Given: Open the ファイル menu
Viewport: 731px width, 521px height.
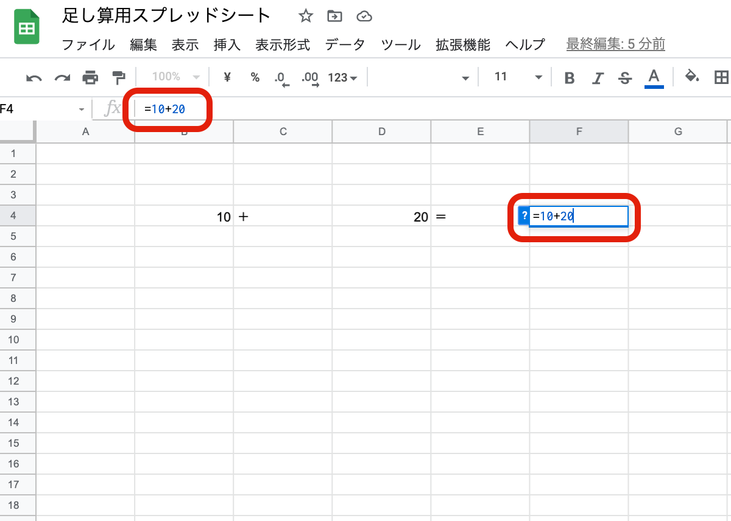Looking at the screenshot, I should pyautogui.click(x=88, y=44).
